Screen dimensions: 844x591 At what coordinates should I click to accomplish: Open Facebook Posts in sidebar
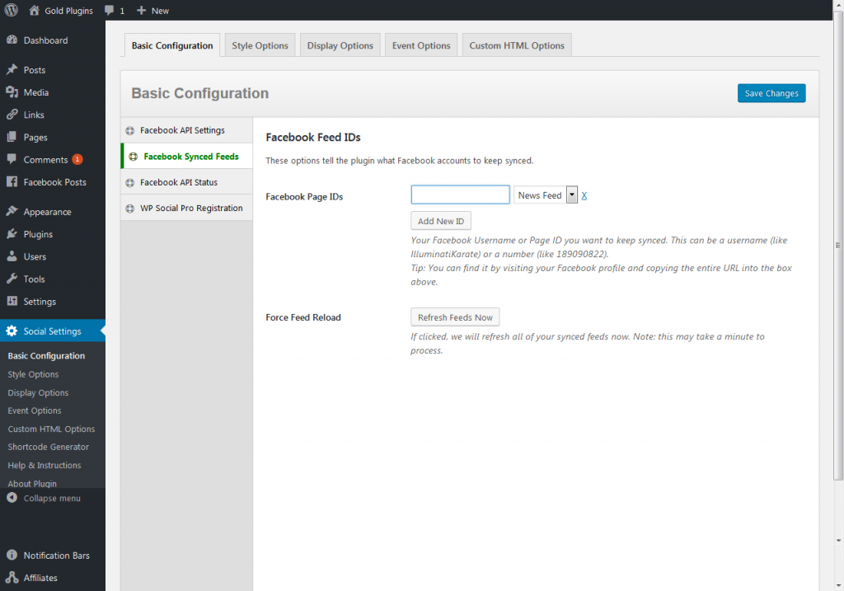54,182
